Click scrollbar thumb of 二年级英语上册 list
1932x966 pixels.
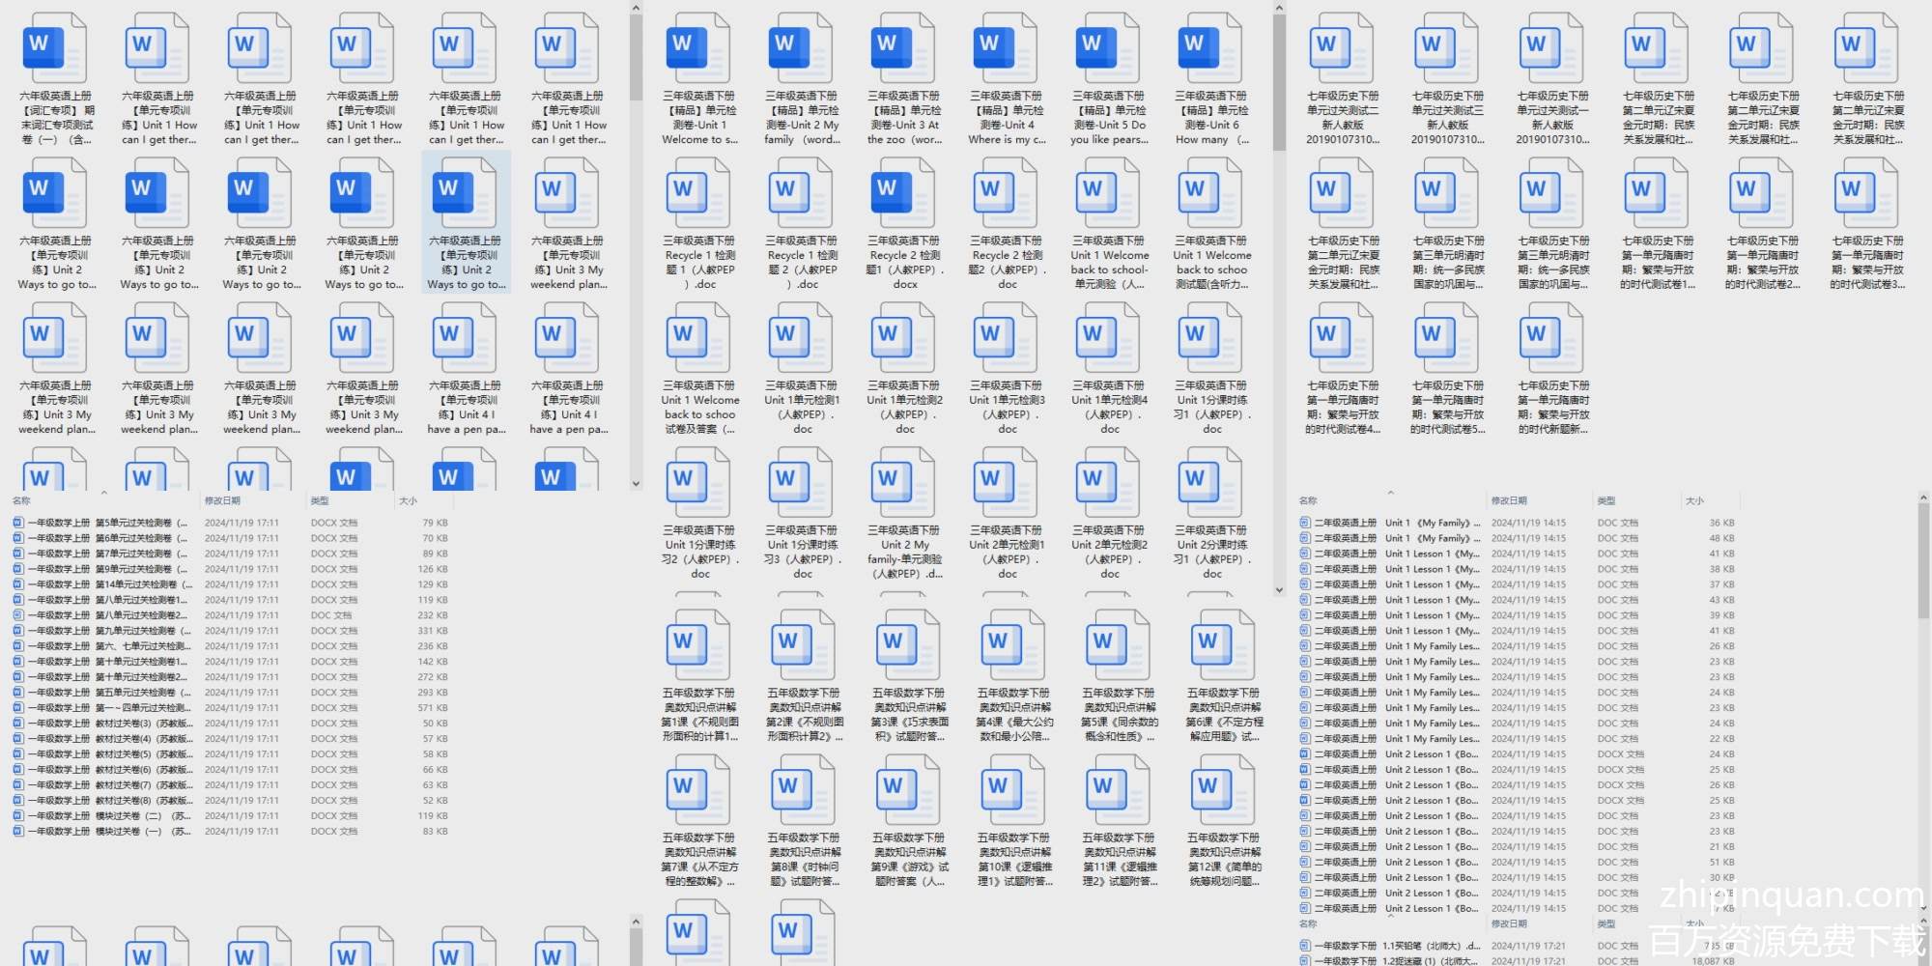(1922, 560)
